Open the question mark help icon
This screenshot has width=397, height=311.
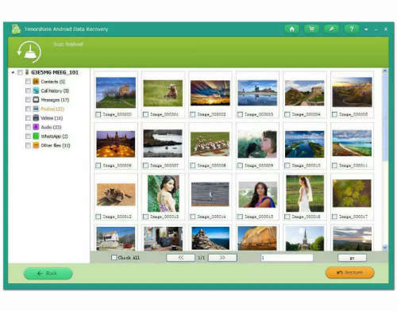pos(352,29)
